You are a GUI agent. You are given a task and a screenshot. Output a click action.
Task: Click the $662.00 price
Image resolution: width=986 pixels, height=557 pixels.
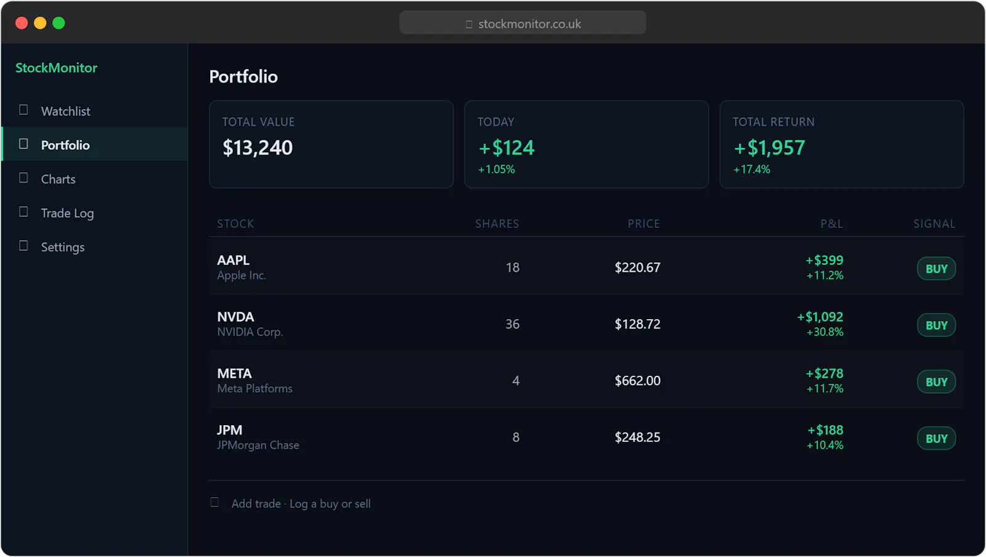pyautogui.click(x=637, y=381)
